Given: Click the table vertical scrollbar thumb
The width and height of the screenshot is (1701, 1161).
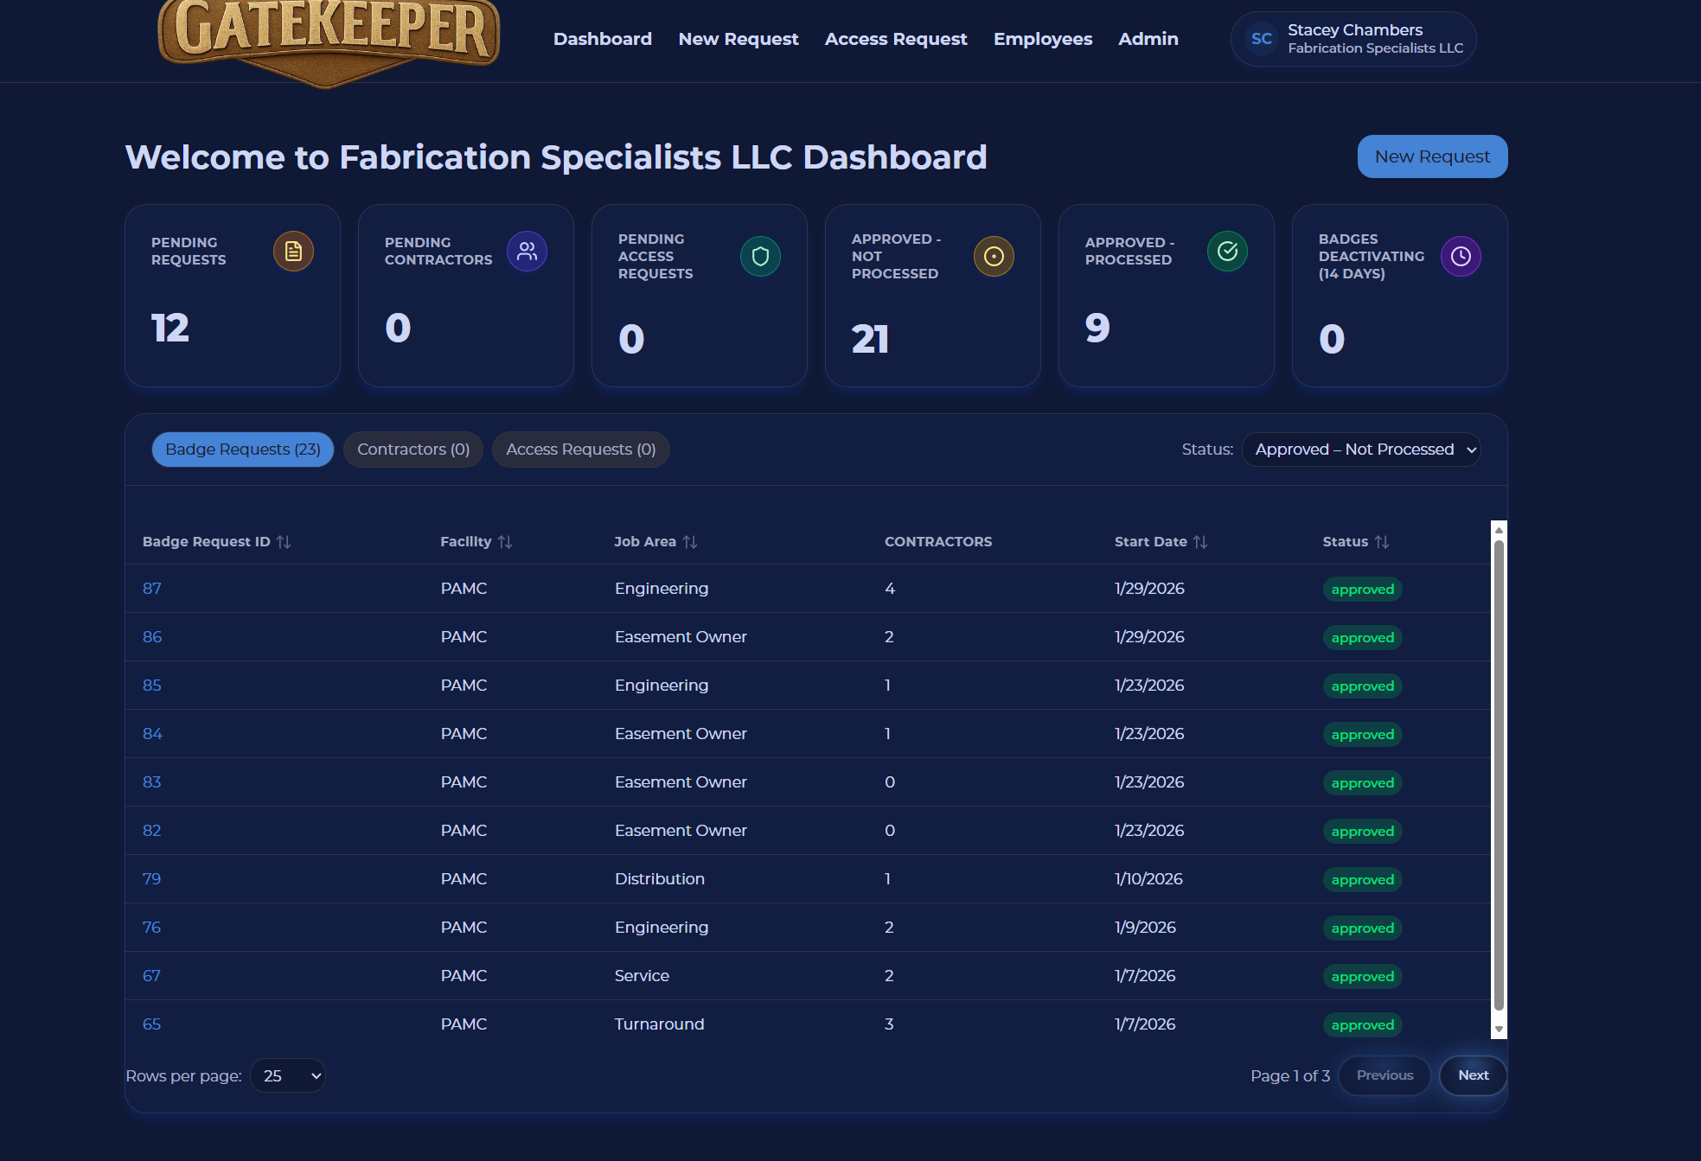Looking at the screenshot, I should (1500, 775).
